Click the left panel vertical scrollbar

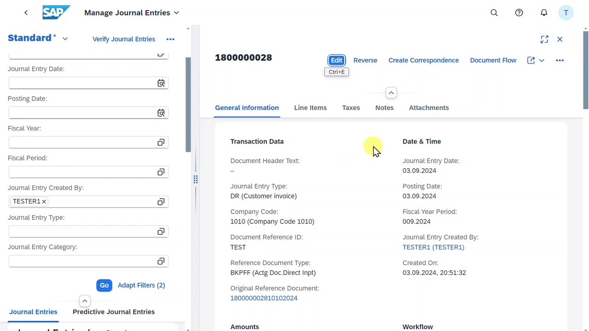(188, 105)
